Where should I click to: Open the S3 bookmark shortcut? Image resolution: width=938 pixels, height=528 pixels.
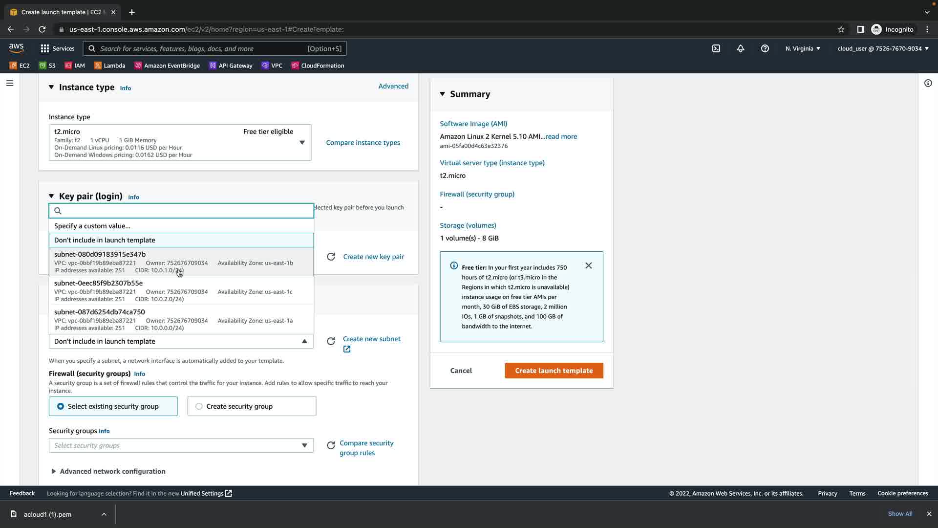click(x=47, y=66)
